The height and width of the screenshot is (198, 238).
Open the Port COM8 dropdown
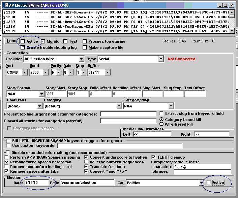[x=25, y=72]
